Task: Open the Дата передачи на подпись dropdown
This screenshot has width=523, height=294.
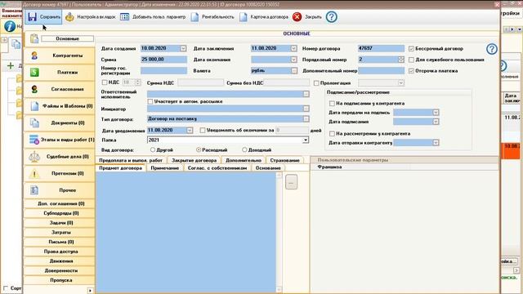Action: pyautogui.click(x=436, y=113)
